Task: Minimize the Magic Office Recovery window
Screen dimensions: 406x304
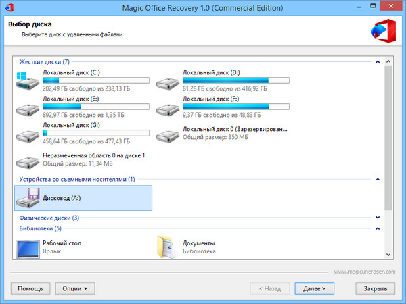Action: click(x=359, y=6)
